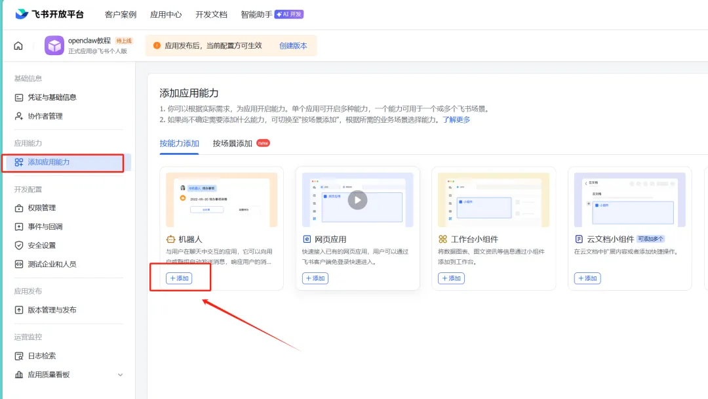This screenshot has width=708, height=399.
Task: Click the AI 开发 badge
Action: point(289,14)
